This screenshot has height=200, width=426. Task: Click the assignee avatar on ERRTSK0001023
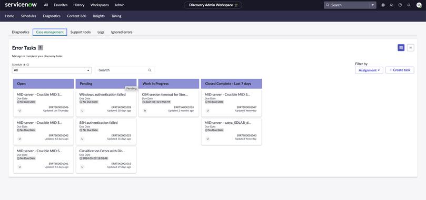click(x=82, y=139)
